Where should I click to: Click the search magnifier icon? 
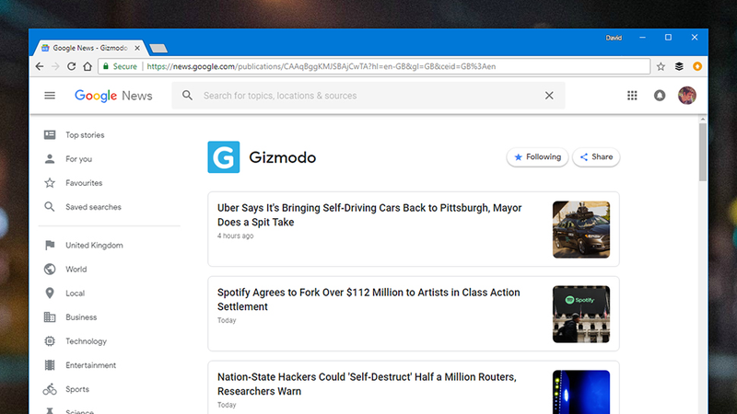tap(187, 96)
